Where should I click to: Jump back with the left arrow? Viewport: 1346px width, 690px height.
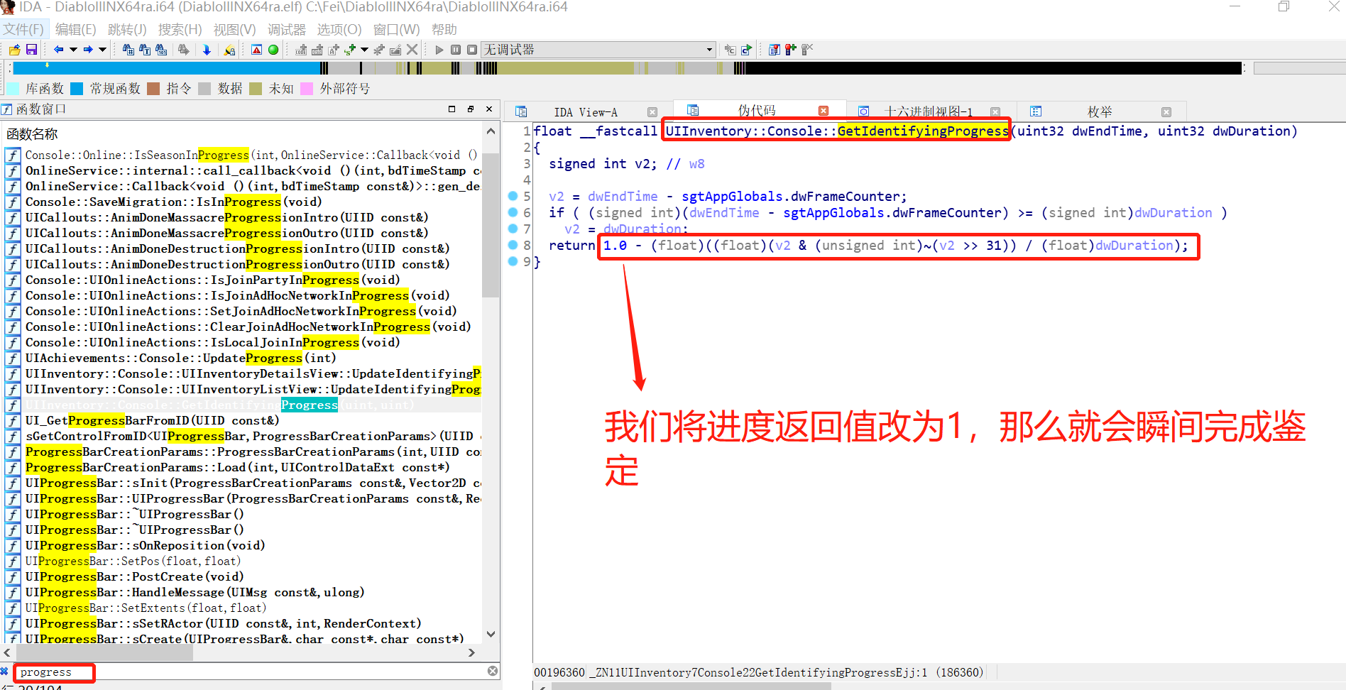click(58, 50)
